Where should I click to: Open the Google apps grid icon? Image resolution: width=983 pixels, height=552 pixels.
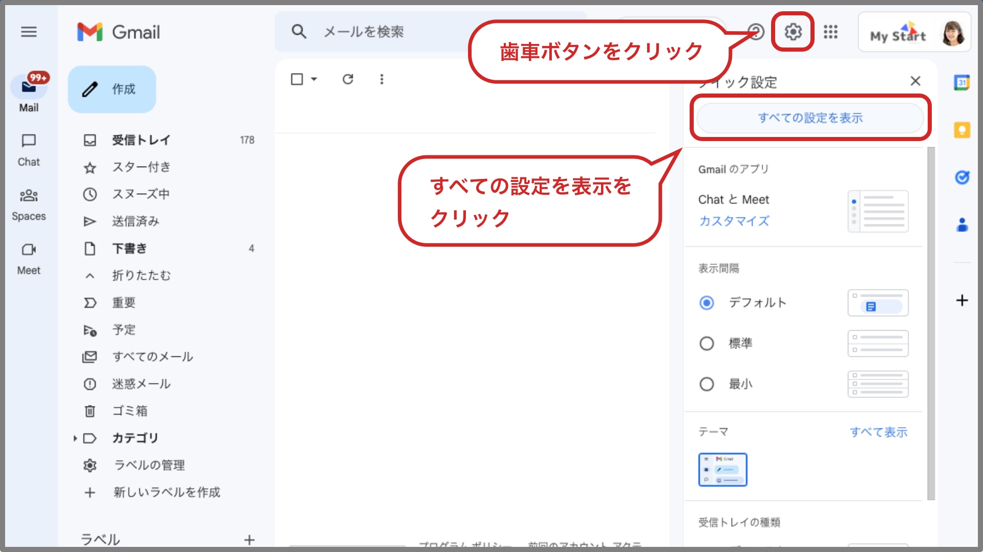[x=830, y=32]
